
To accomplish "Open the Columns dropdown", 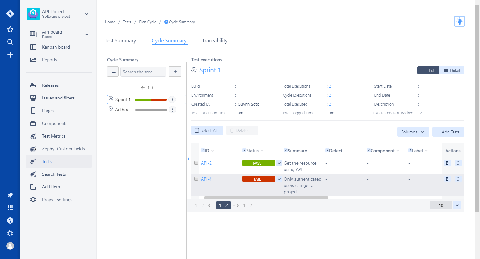I will [413, 132].
